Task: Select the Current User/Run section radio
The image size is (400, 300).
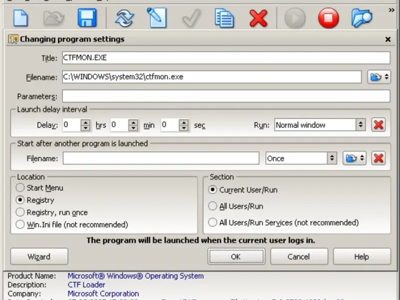Action: 212,190
